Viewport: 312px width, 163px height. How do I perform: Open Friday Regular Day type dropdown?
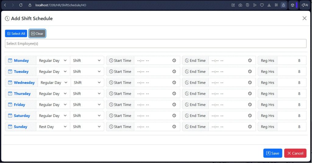[x=53, y=105]
